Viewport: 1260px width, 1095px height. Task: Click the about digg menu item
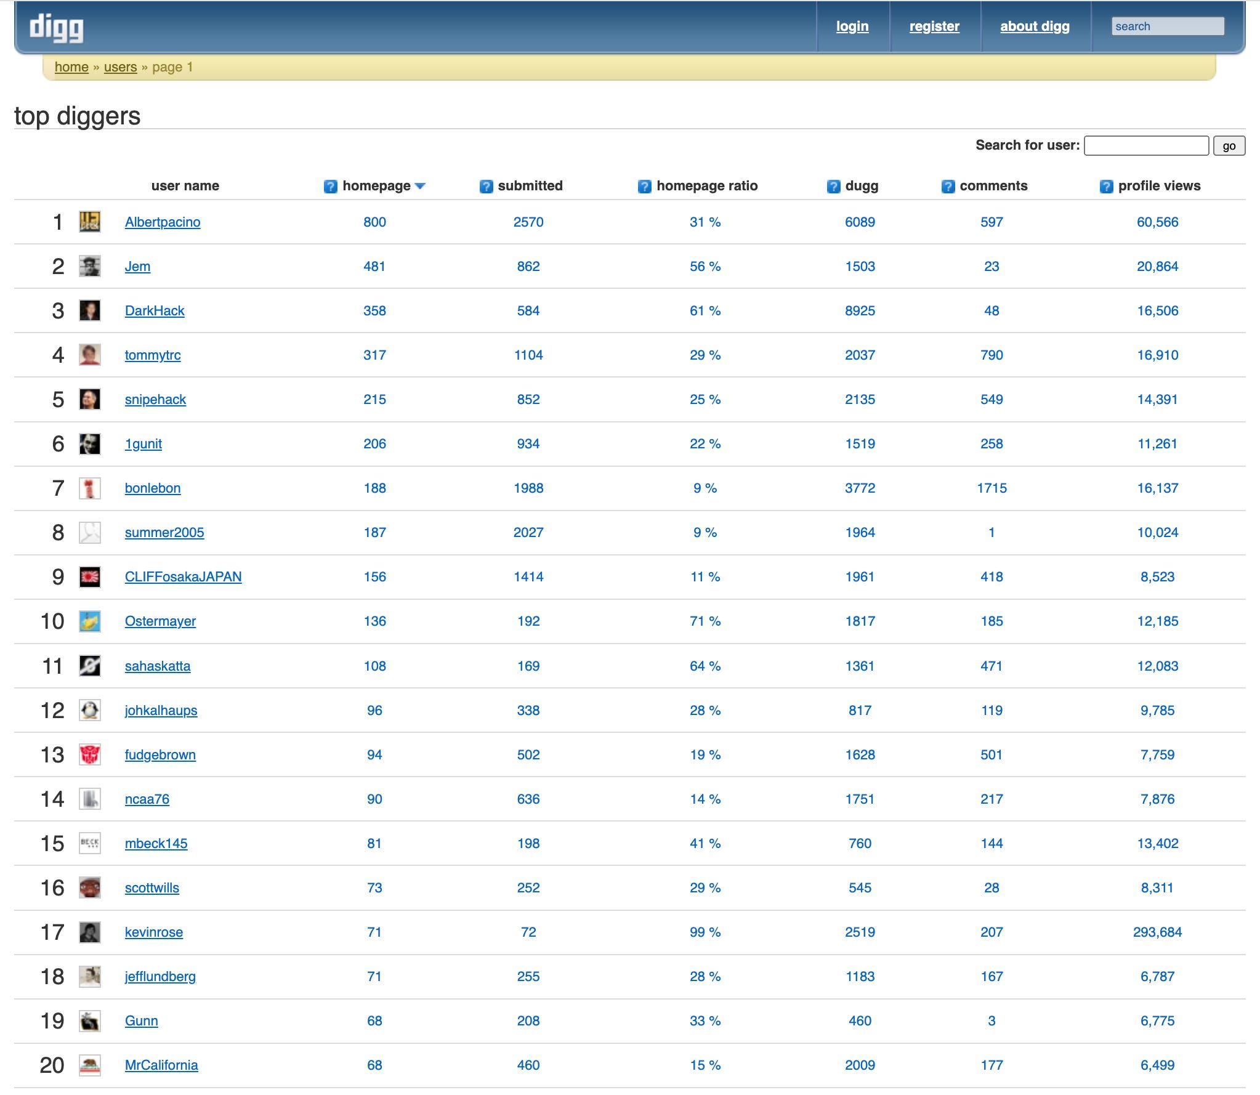[1034, 26]
